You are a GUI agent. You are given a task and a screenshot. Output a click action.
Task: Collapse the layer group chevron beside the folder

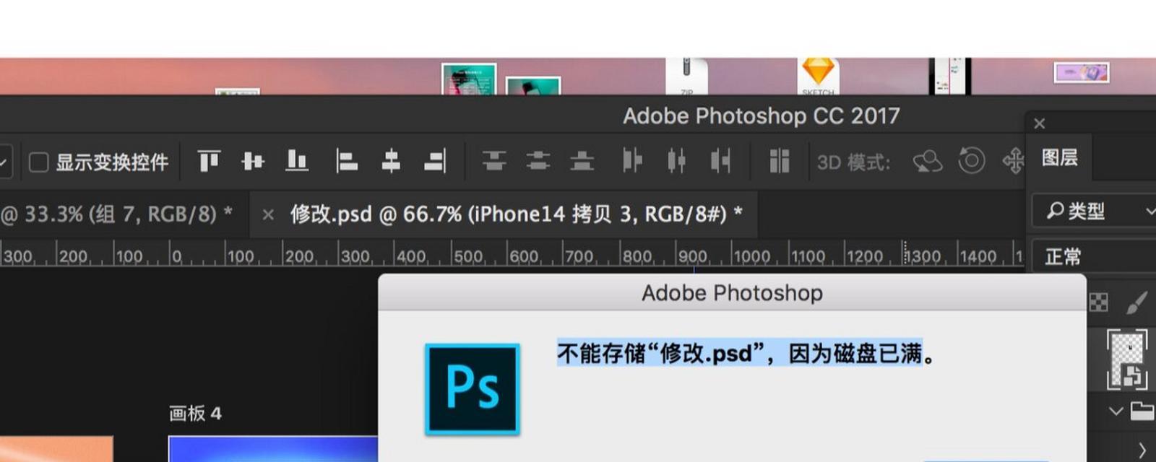[x=1116, y=411]
